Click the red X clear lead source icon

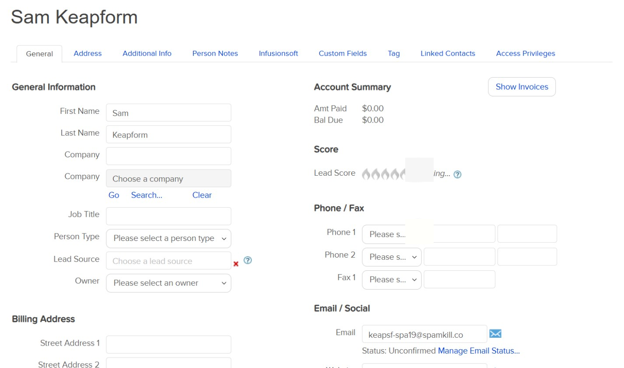click(x=236, y=264)
